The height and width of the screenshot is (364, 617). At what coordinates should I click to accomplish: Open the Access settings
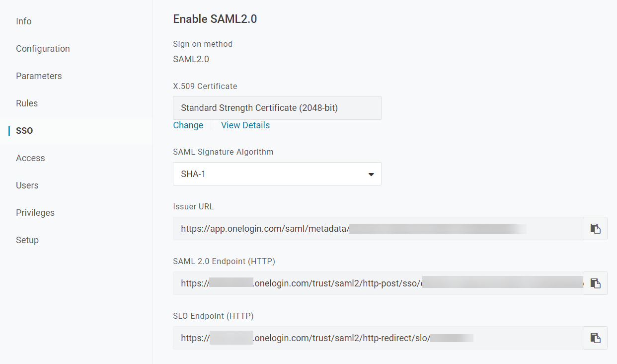[30, 158]
